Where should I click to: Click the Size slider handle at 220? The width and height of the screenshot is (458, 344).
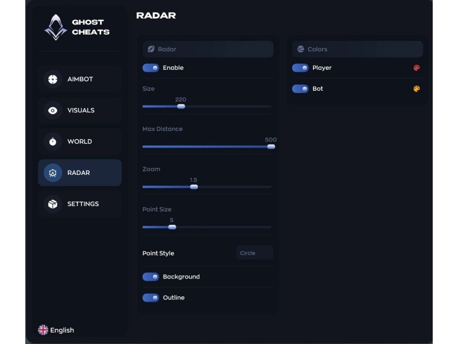coord(181,107)
